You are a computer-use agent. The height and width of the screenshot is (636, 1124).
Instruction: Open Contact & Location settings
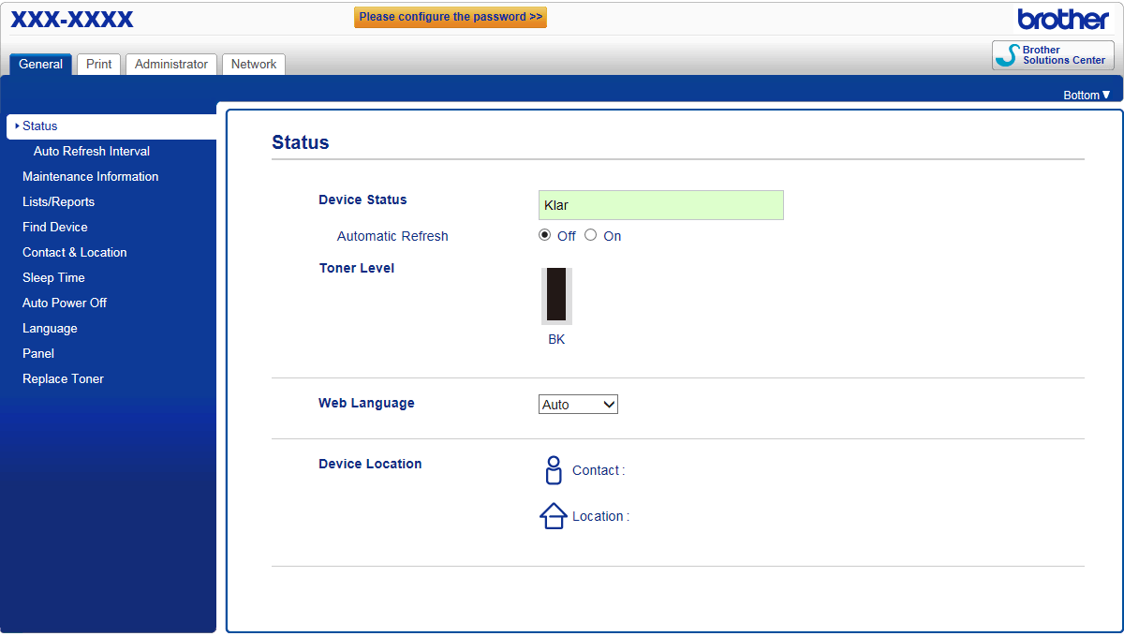click(74, 252)
